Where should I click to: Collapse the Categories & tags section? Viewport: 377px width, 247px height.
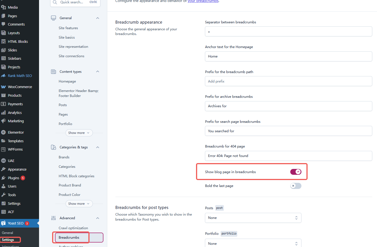point(97,147)
